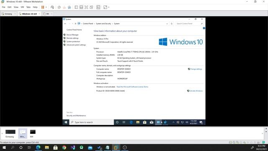Toggle the thumbnail bar view icon
268x151 pixels.
[x=81, y=7]
